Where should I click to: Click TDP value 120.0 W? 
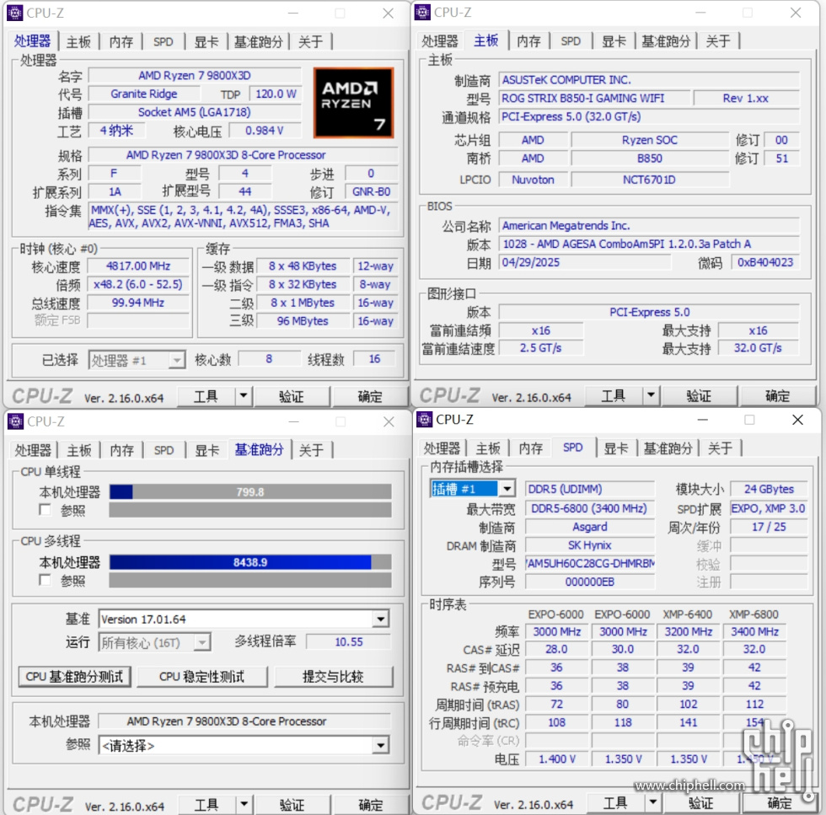point(276,94)
